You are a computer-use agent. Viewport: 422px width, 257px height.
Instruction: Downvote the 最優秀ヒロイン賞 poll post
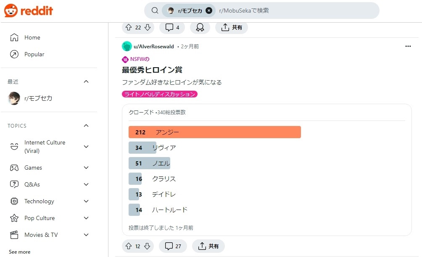[x=147, y=246]
